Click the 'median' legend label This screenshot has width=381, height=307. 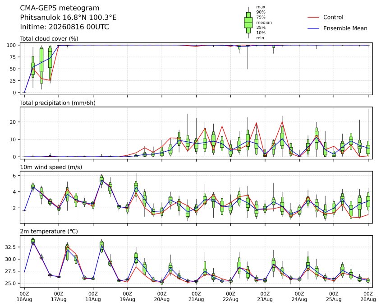pyautogui.click(x=264, y=23)
